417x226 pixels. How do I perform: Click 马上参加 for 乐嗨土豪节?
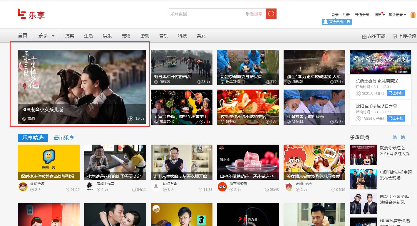click(x=396, y=93)
